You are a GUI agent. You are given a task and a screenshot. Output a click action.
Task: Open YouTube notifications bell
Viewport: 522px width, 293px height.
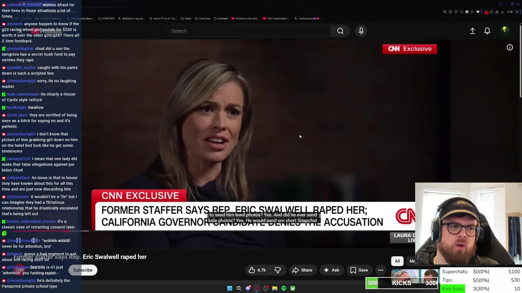tap(487, 31)
